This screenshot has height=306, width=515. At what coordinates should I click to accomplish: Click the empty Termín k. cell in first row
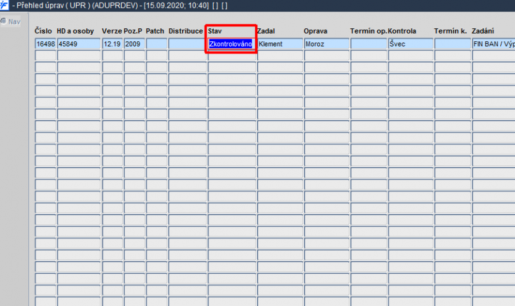(x=453, y=44)
